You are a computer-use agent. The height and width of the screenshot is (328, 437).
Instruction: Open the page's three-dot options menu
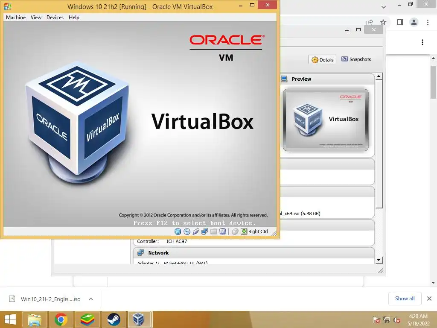click(x=422, y=42)
